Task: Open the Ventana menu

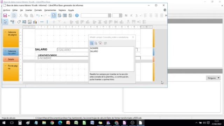Action: 62,10
